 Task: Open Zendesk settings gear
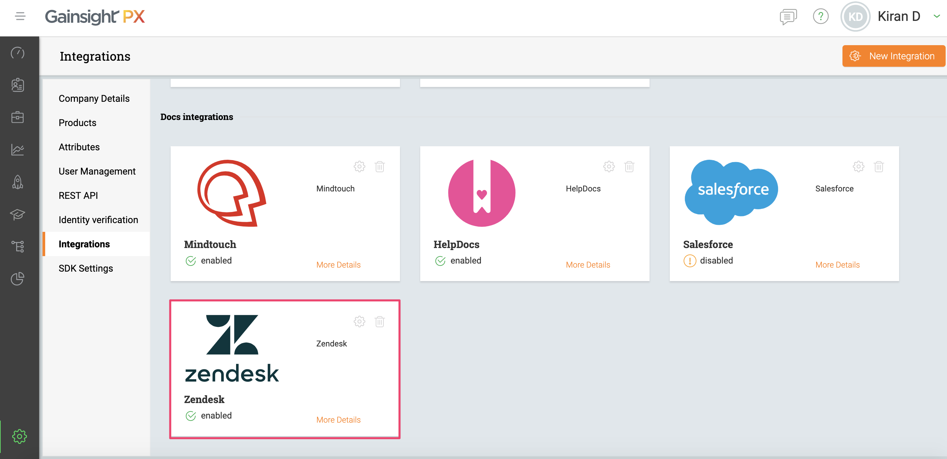[359, 322]
